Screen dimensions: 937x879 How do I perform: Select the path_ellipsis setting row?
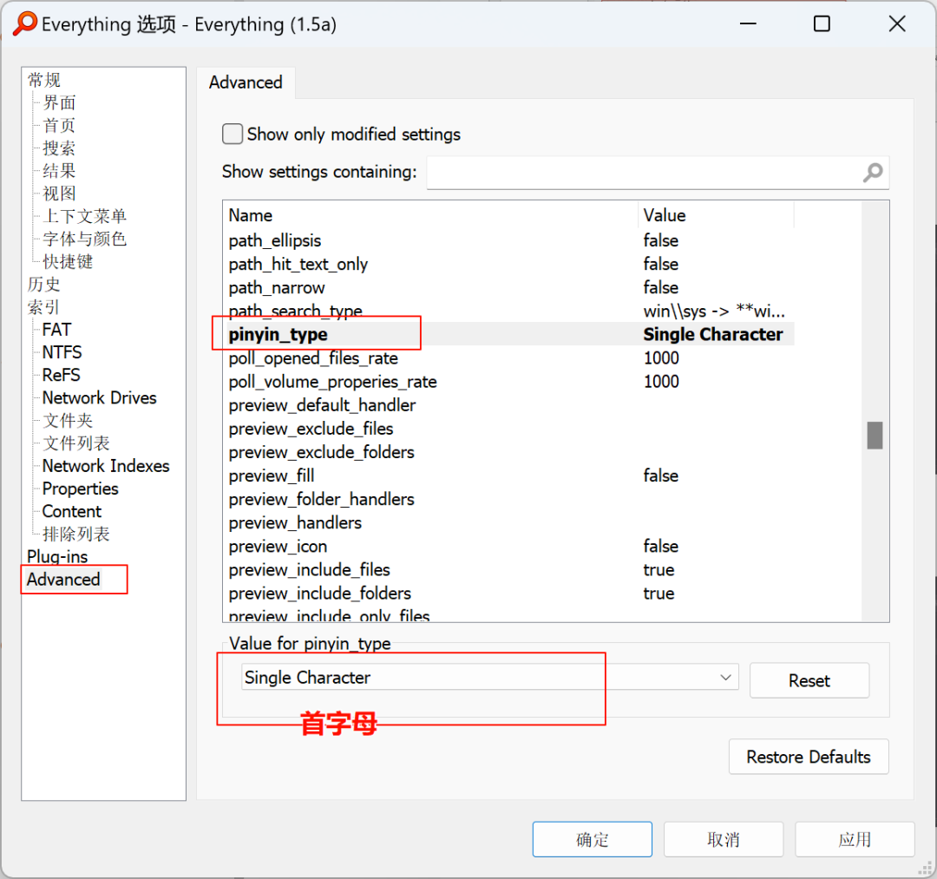(510, 240)
